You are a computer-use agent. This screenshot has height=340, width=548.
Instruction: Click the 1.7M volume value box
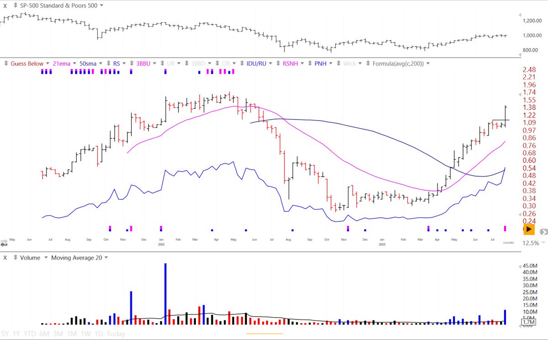click(x=529, y=322)
